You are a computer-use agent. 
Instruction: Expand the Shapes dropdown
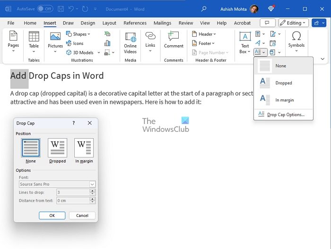coord(79,34)
